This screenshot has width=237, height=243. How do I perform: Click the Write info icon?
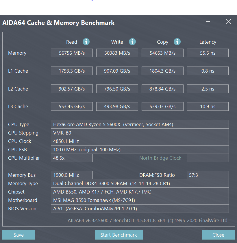pyautogui.click(x=132, y=42)
